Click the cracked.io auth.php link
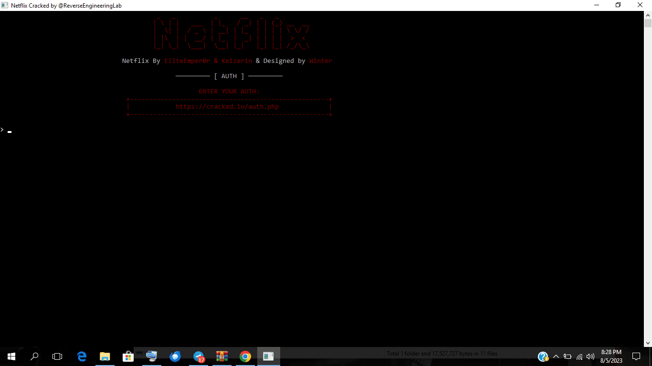 (x=228, y=106)
